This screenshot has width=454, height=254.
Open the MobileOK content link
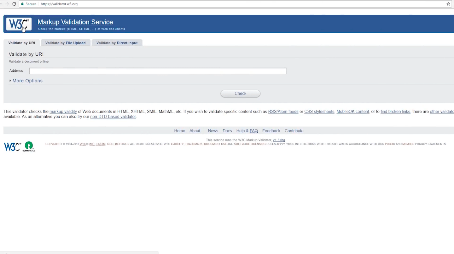(x=353, y=112)
